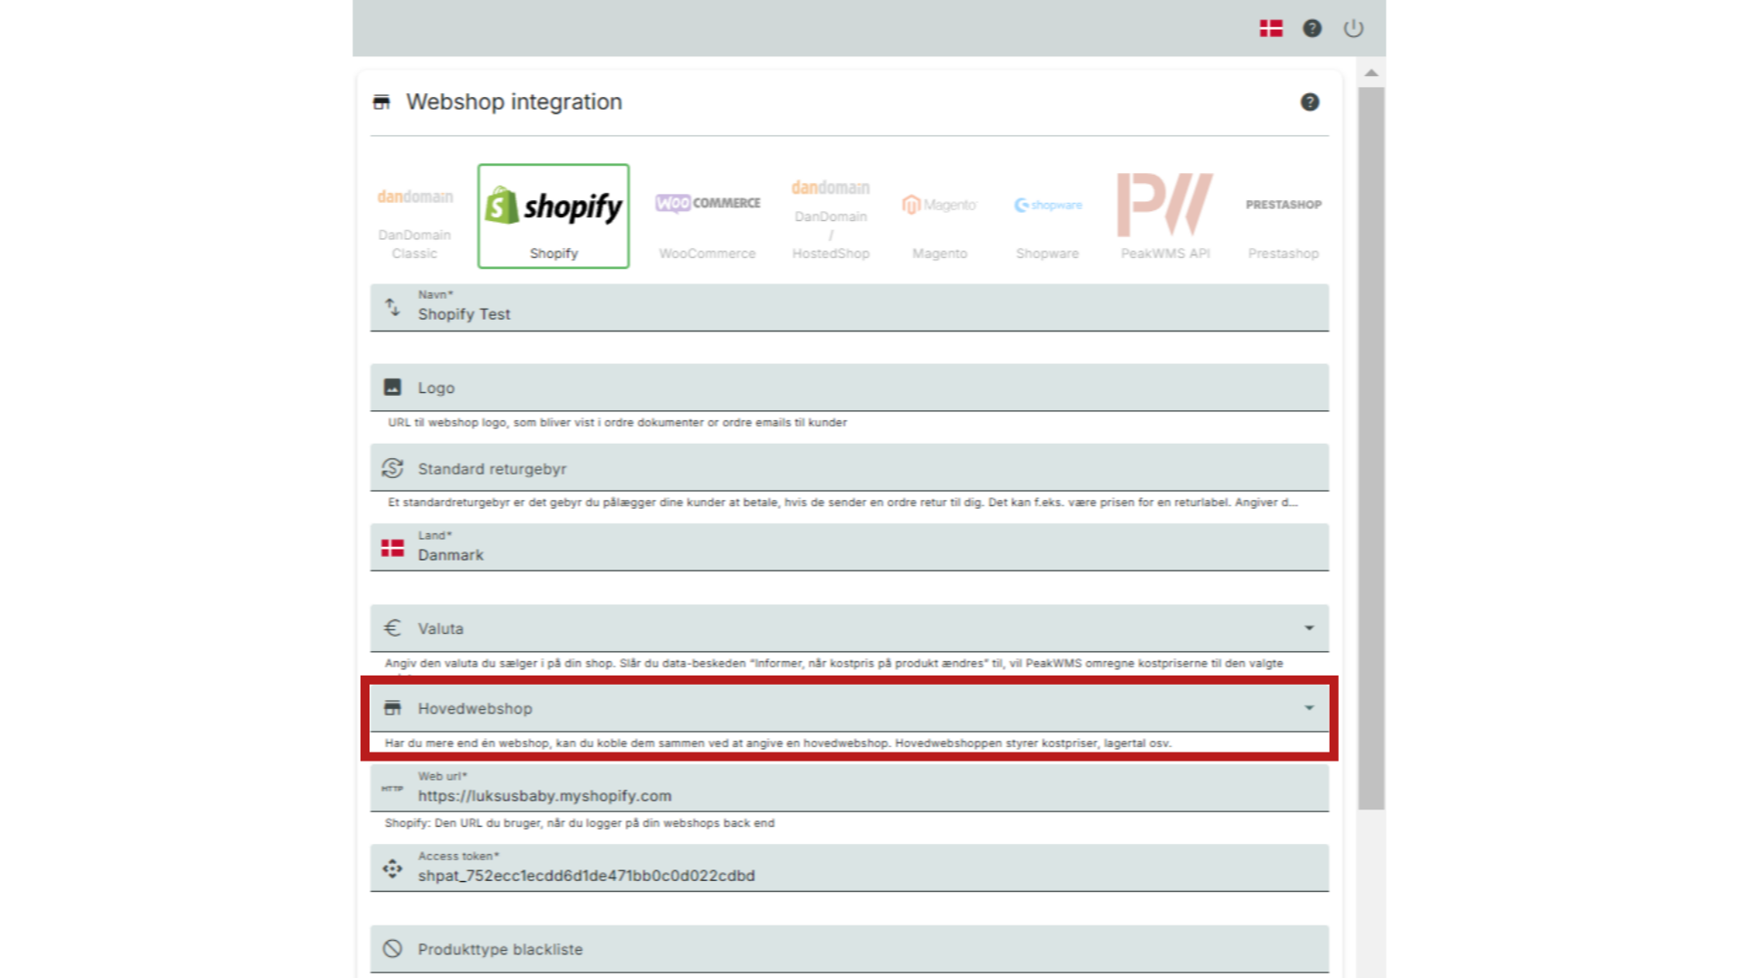Edit the Web url myshopify address

(850, 788)
